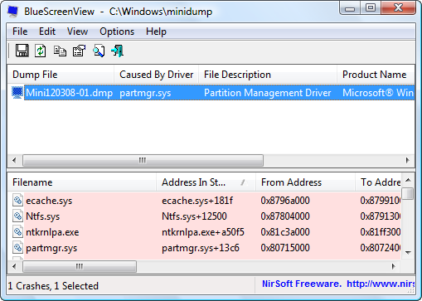Select the ecache.sys file icon

(x=17, y=200)
